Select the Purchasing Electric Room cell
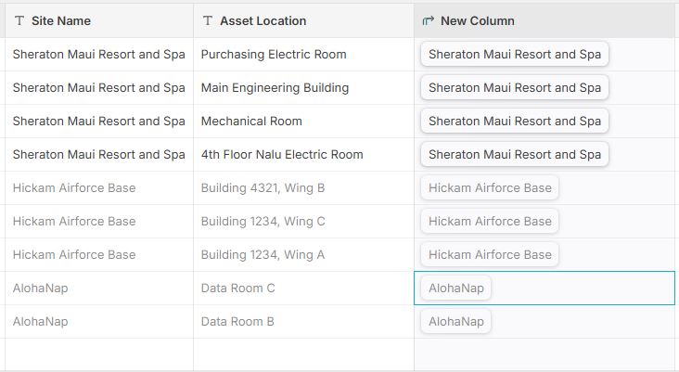This screenshot has width=679, height=372. (x=303, y=55)
